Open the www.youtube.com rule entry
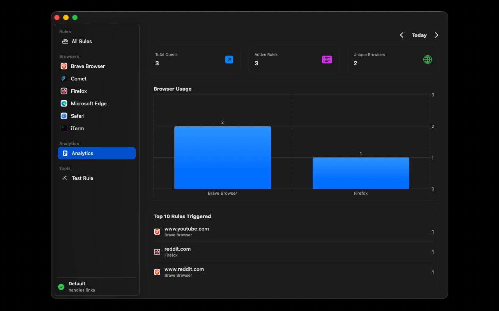This screenshot has width=499, height=311. tap(187, 229)
